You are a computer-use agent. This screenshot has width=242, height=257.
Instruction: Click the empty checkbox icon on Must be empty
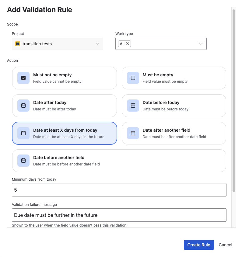click(x=133, y=78)
